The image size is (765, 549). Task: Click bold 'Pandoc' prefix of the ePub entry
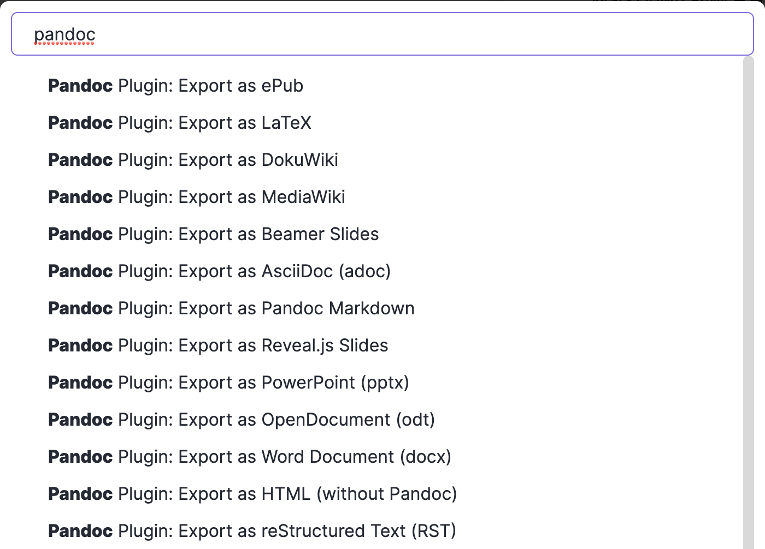(x=80, y=86)
